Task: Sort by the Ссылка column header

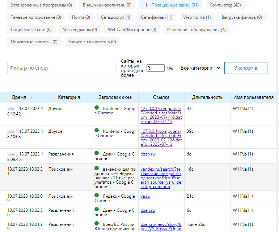Action: pos(161,97)
